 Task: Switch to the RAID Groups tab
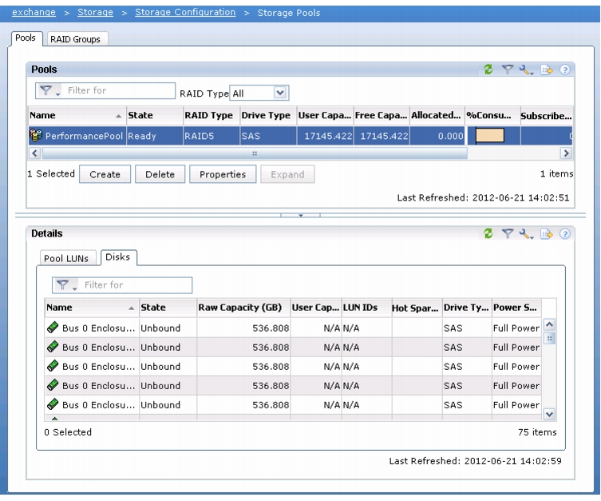[x=76, y=39]
